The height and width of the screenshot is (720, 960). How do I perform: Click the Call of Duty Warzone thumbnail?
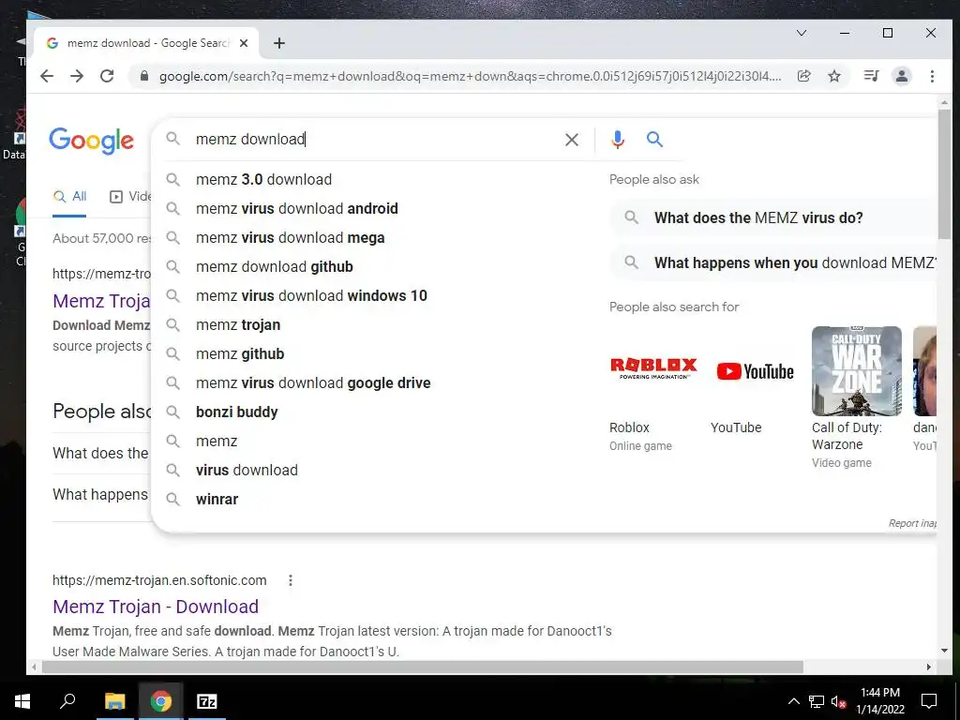pyautogui.click(x=857, y=371)
